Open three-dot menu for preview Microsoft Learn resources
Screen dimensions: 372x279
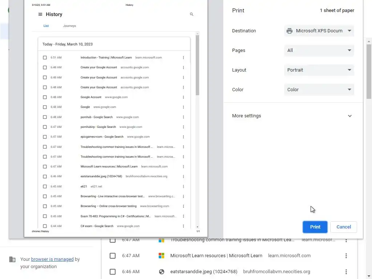click(x=183, y=166)
